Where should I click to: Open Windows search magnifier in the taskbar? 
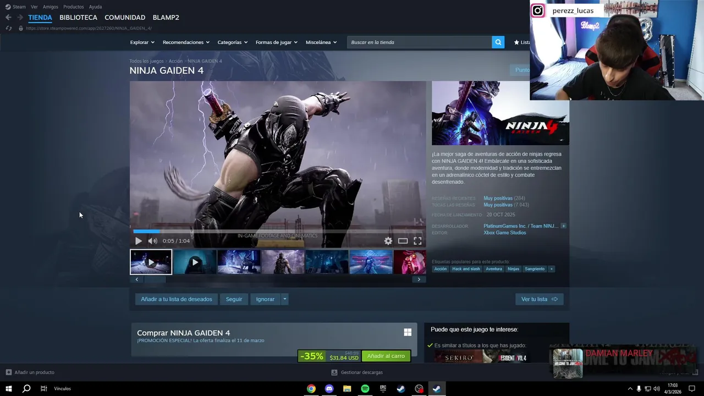(x=26, y=389)
